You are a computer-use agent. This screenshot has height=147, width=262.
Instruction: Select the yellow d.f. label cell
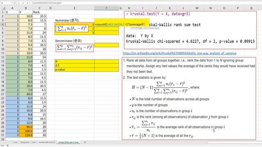coord(75,65)
